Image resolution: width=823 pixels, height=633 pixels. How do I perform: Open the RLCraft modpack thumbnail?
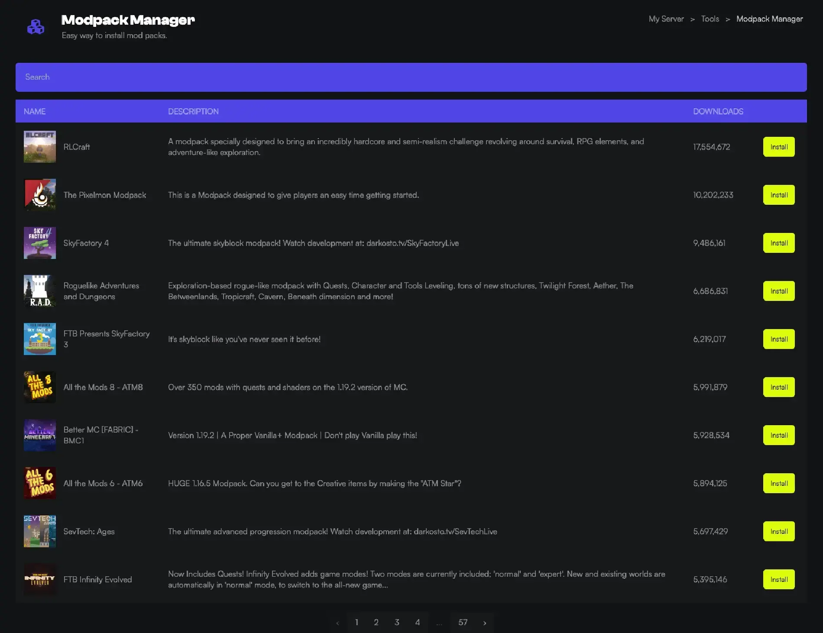pyautogui.click(x=39, y=147)
